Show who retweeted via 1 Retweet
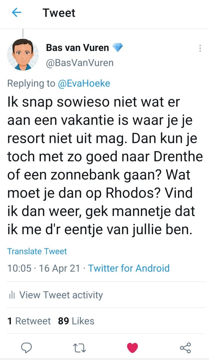The height and width of the screenshot is (361, 209). (29, 321)
